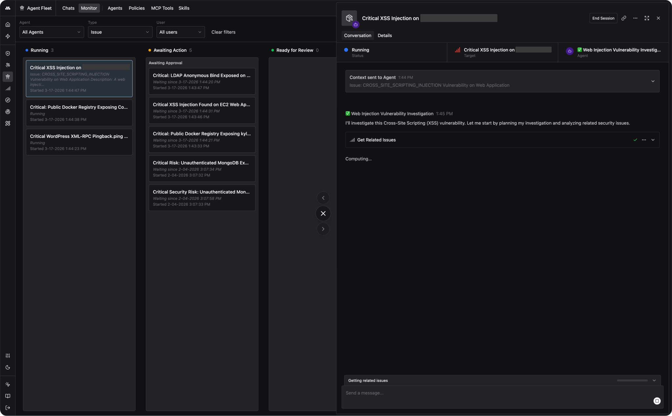Expand session panel to fullscreen
The height and width of the screenshot is (416, 672).
coord(646,18)
